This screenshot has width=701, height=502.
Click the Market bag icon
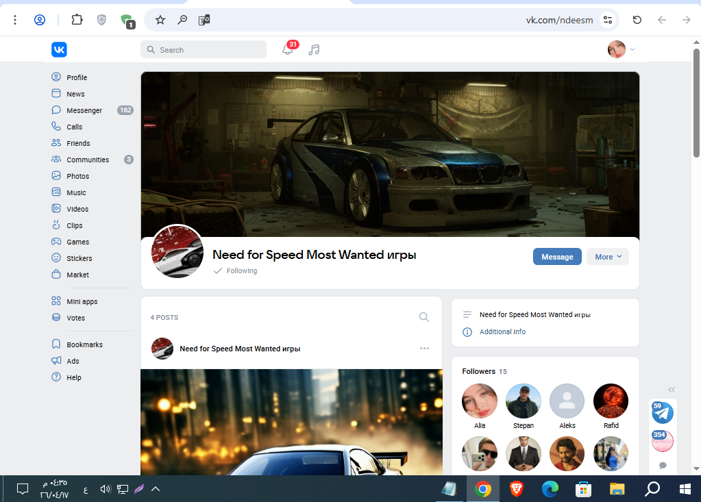pos(56,274)
